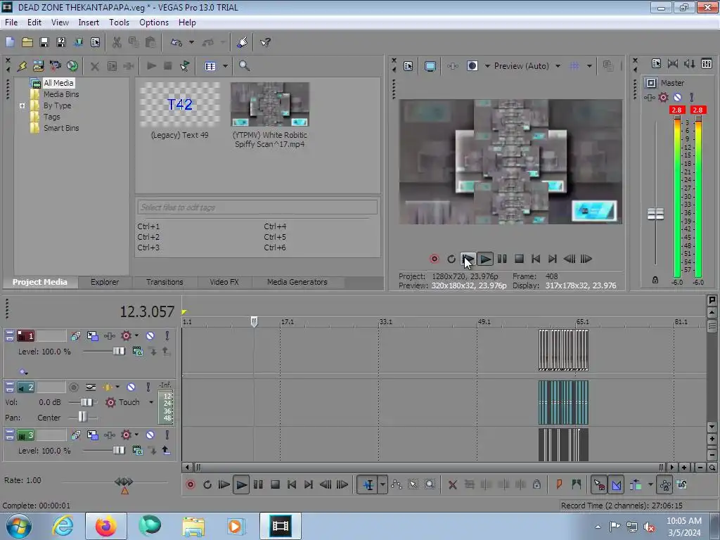This screenshot has width=720, height=540.
Task: Arm audio track 2 for record
Action: (73, 387)
